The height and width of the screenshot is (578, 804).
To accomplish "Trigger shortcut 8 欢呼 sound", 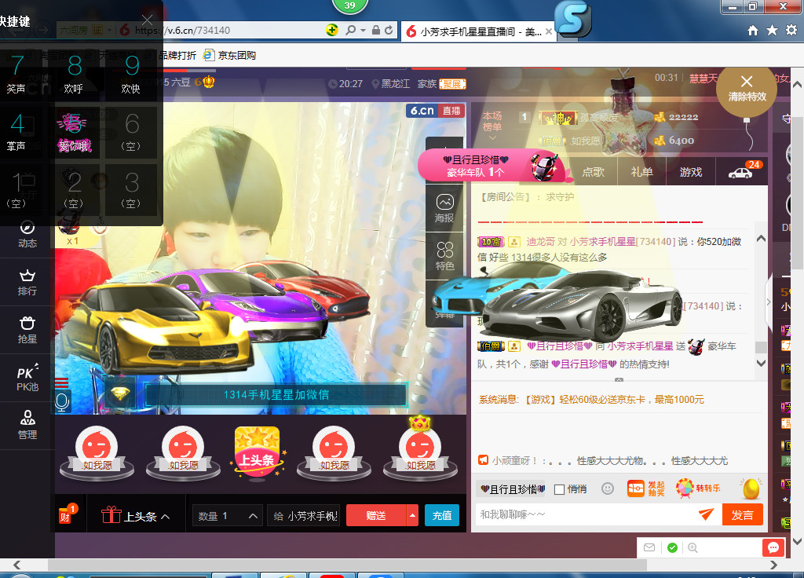I will pyautogui.click(x=74, y=75).
